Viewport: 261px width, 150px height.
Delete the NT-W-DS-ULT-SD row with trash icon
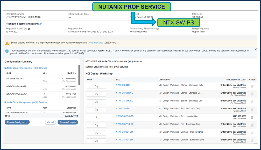(252, 133)
